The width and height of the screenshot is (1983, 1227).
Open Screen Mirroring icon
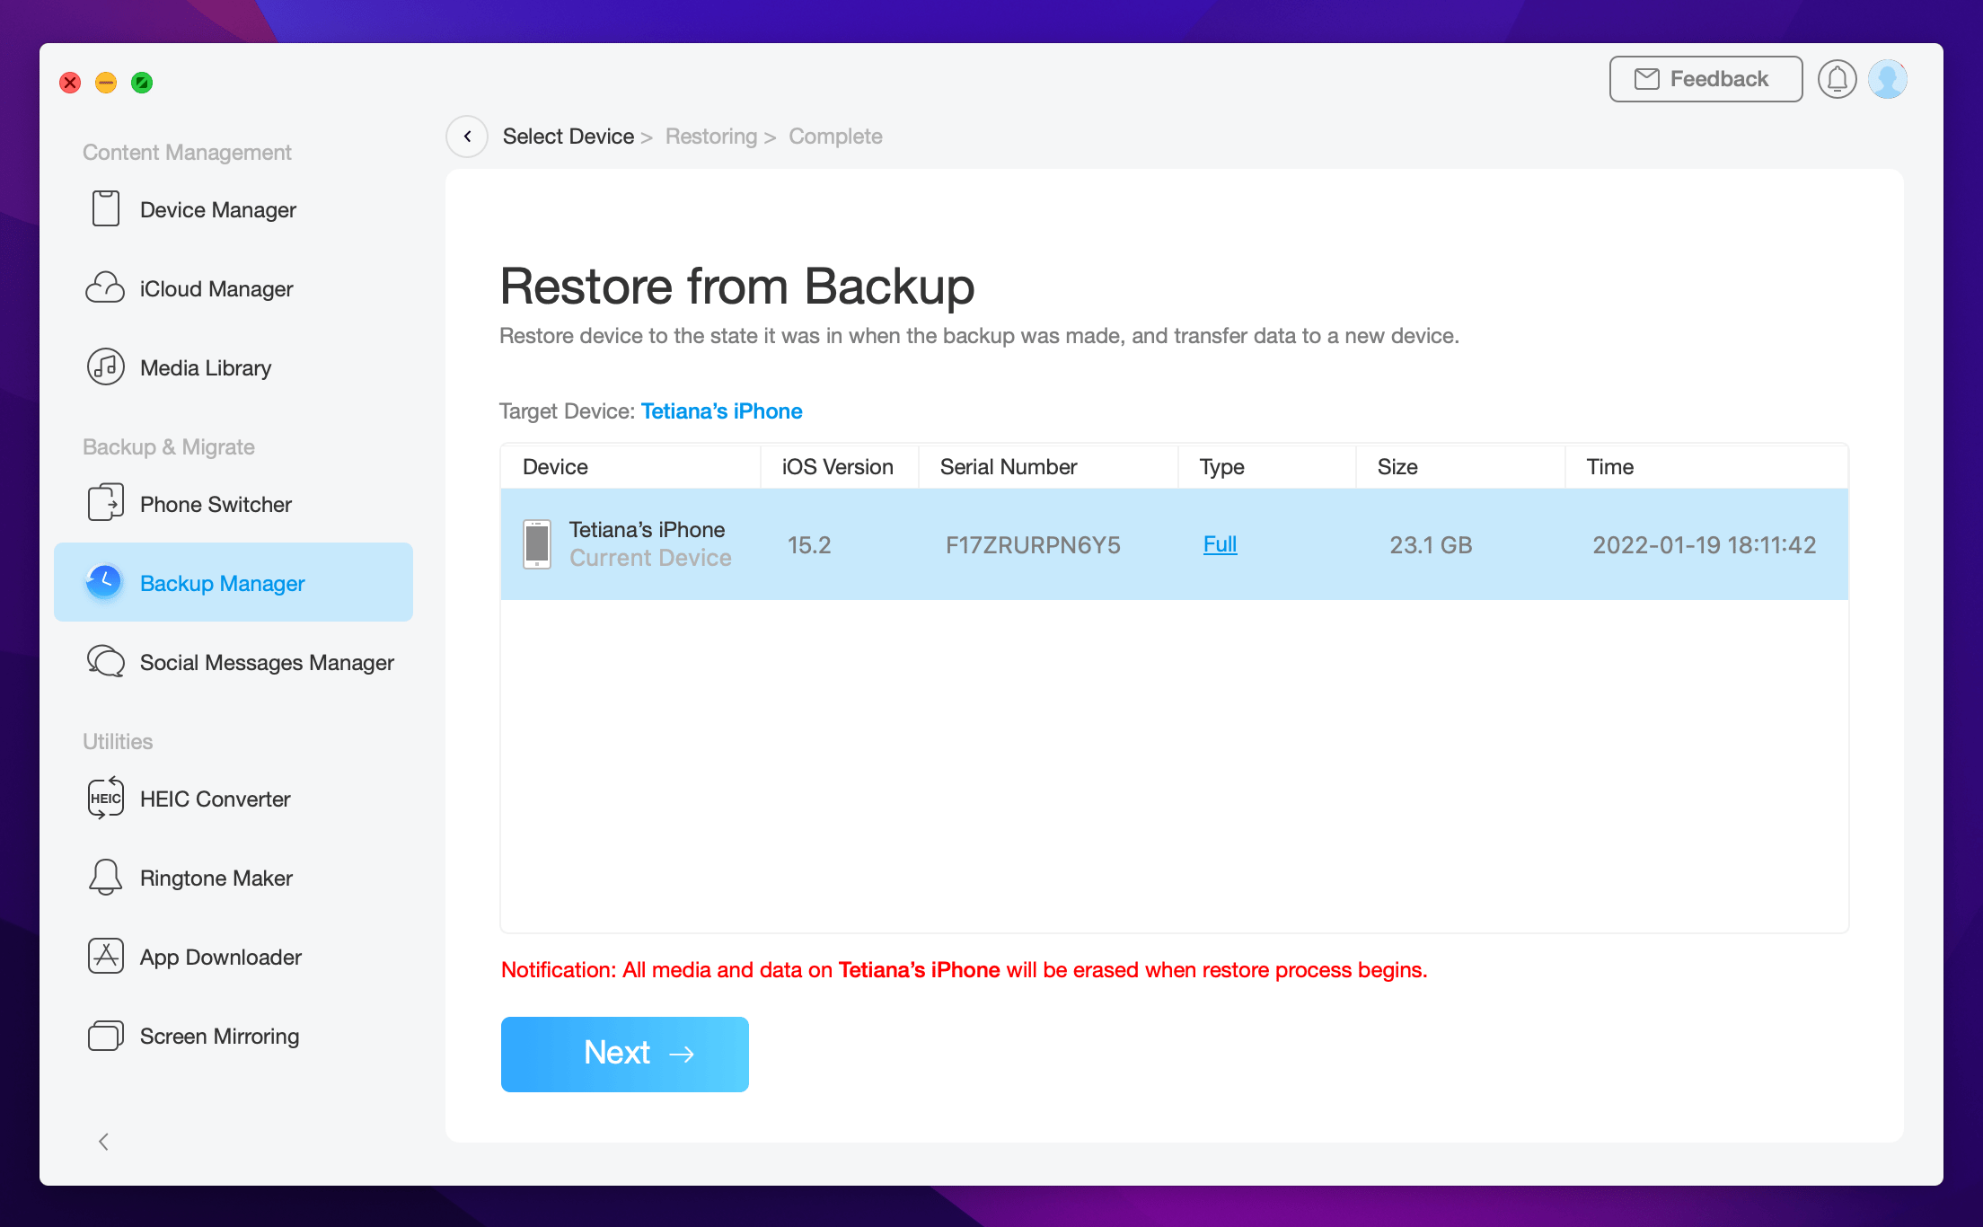(106, 1035)
